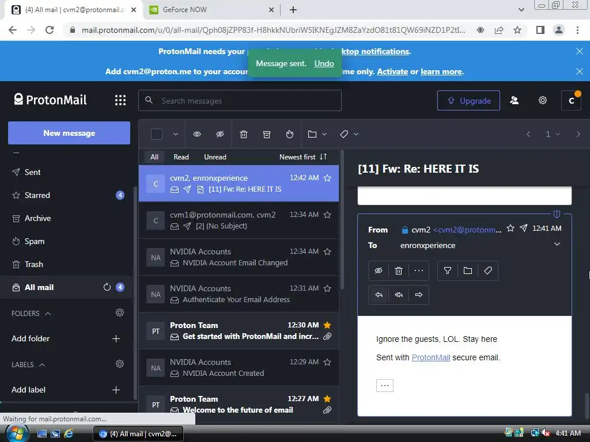Viewport: 590px width, 442px height.
Task: Click the Activate link in banner
Action: coord(392,71)
